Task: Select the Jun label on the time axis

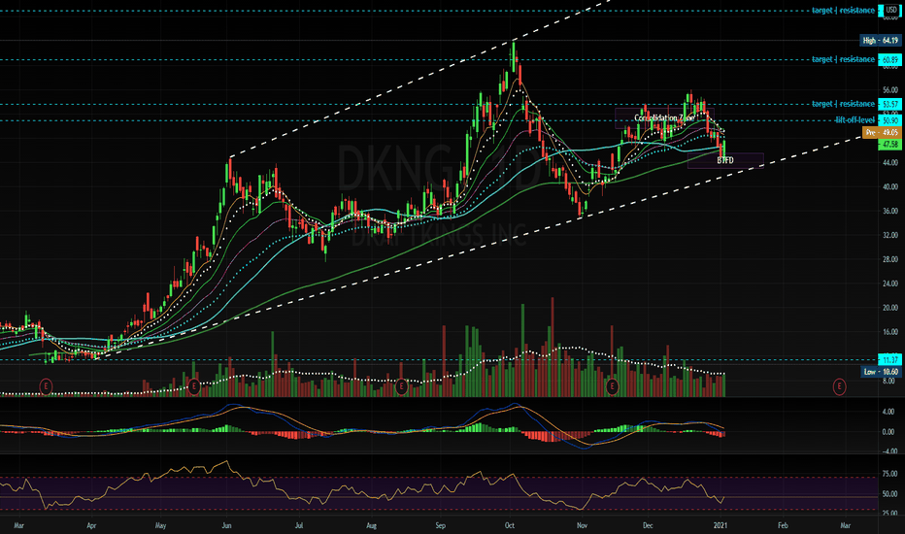Action: 227,526
